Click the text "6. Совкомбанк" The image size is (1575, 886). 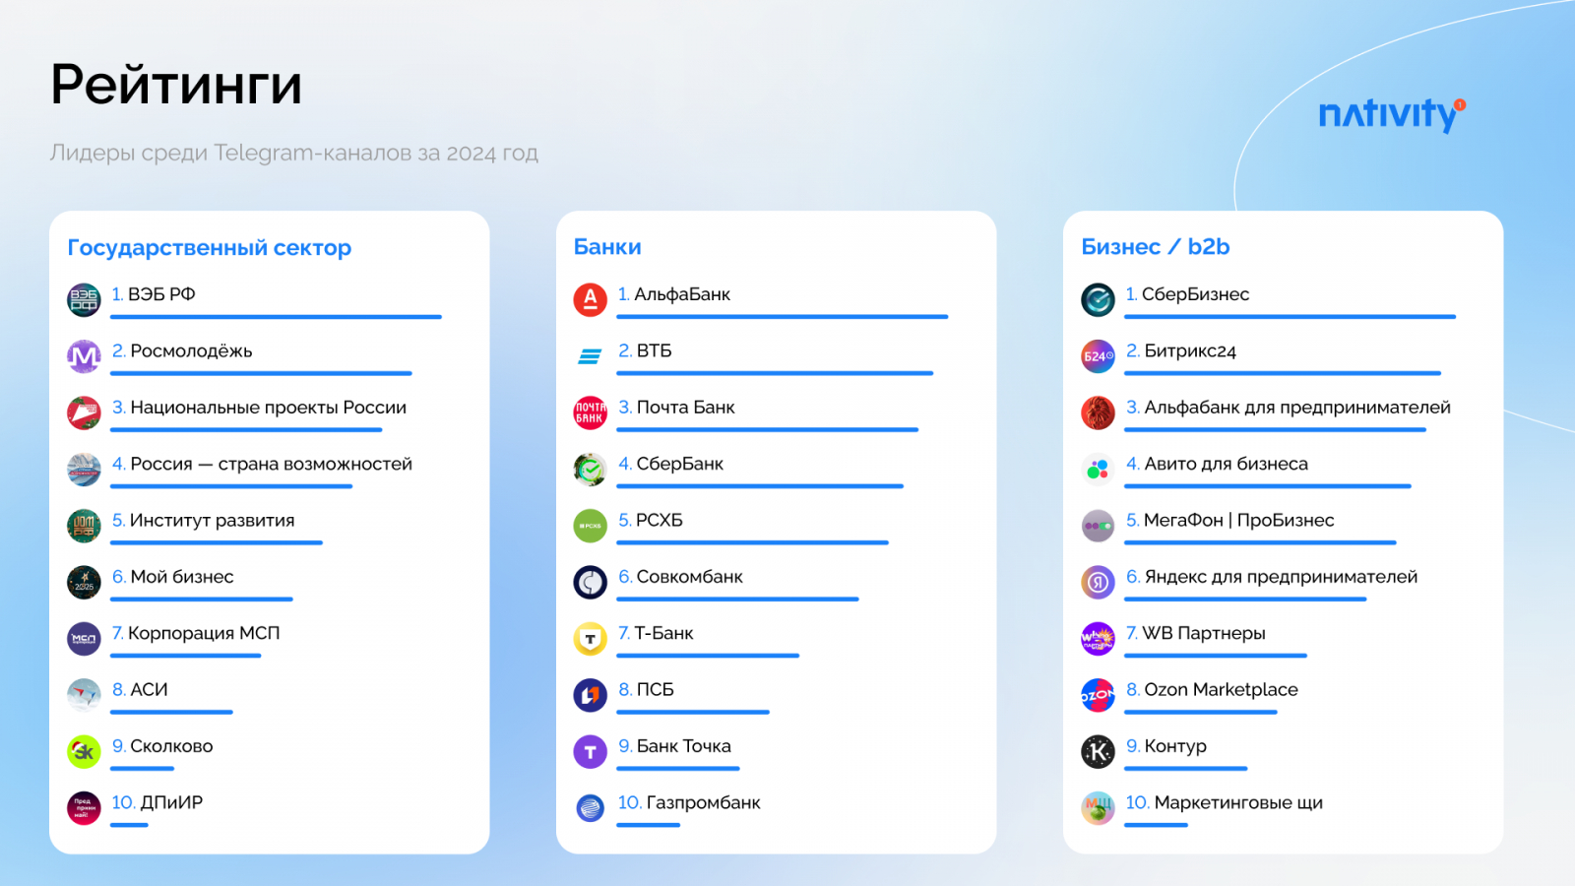680,577
